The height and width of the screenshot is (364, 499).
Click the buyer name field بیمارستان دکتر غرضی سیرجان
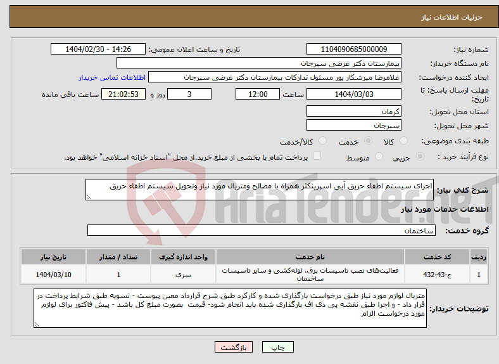(x=259, y=63)
